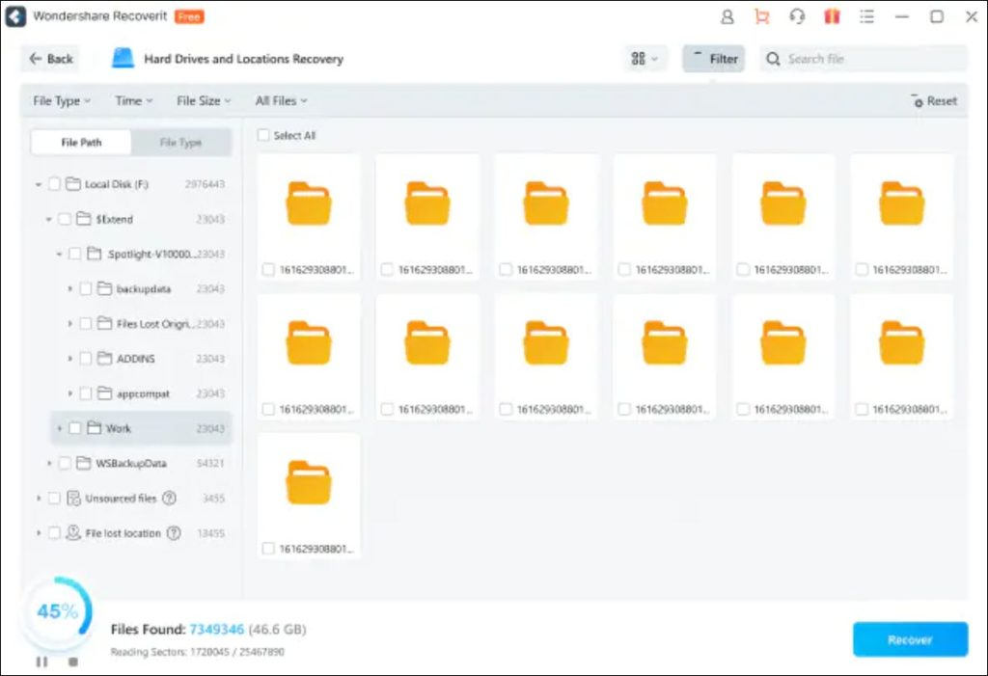Stop the scan with the stop icon
Viewport: 988px width, 676px height.
(73, 662)
